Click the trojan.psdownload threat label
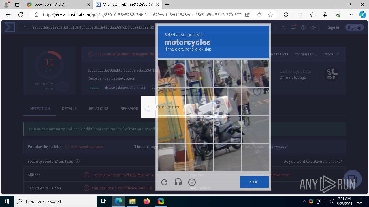Viewport: 369px width, 207px height. point(87,147)
